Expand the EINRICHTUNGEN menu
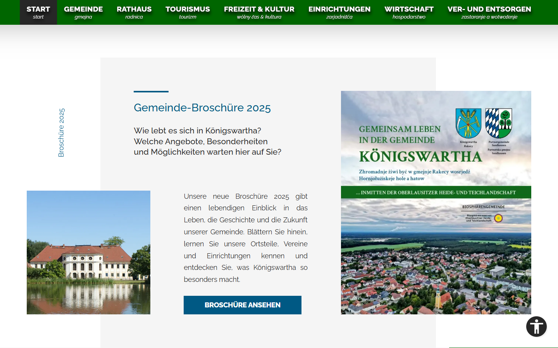Screen dimensions: 558x348 339,12
